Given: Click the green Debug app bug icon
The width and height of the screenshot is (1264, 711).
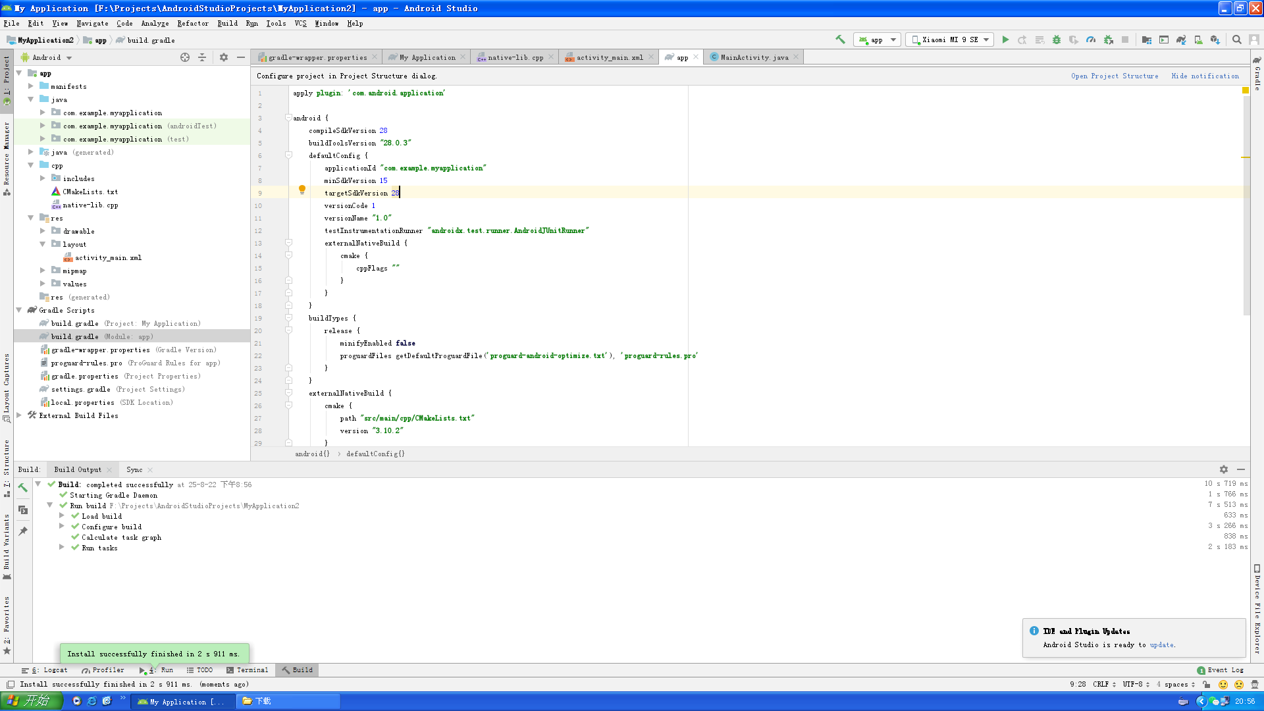Looking at the screenshot, I should pos(1057,39).
